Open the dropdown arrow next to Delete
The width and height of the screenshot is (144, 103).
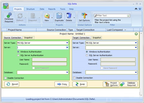[74, 18]
